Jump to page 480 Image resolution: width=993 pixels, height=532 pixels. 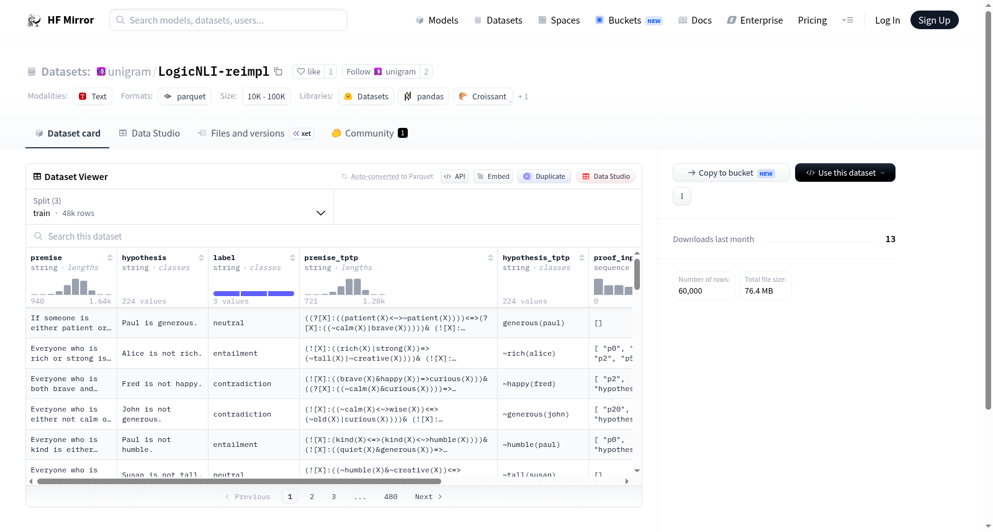(390, 497)
